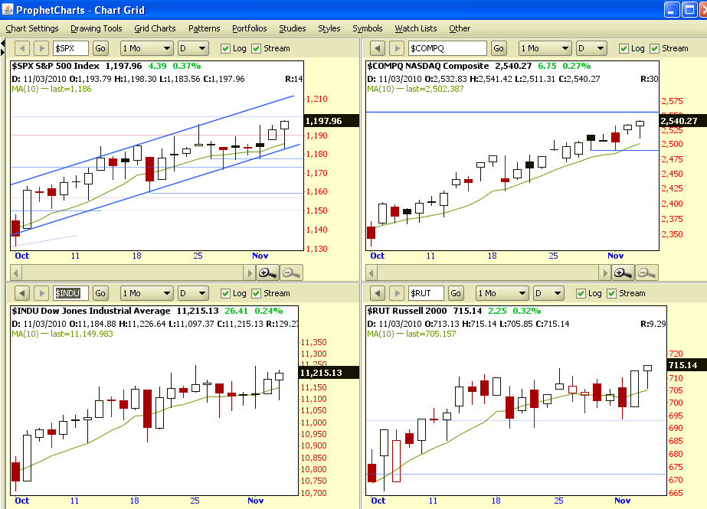Zoom in on the $SPX chart
This screenshot has height=509, width=707.
coord(267,272)
